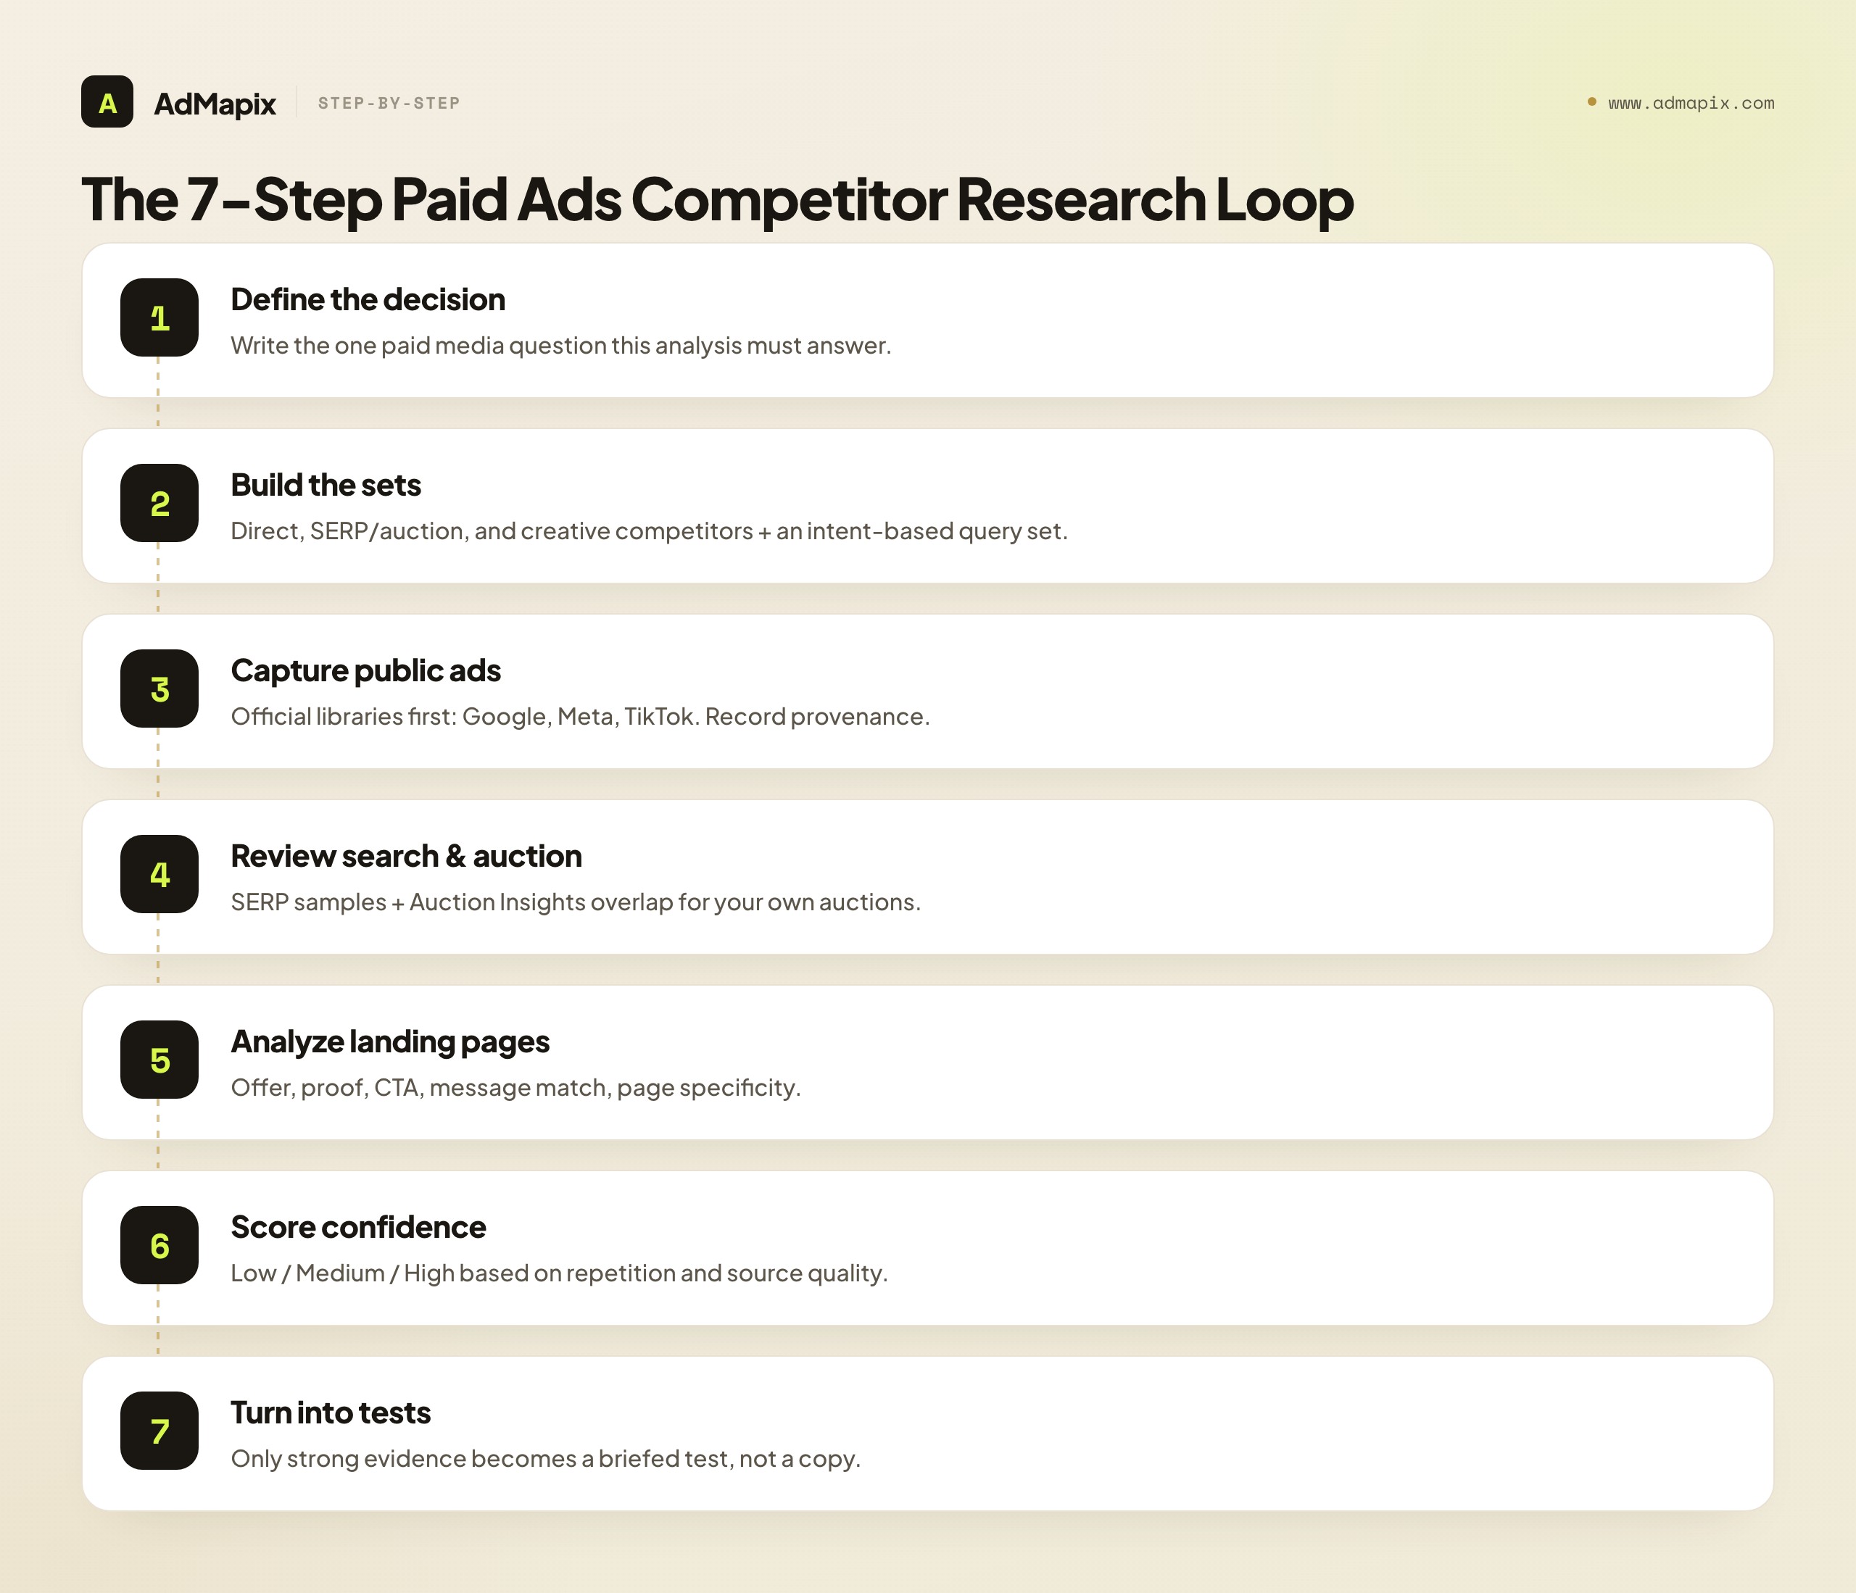Viewport: 1856px width, 1593px height.
Task: Select the 'Turn into tests' heading
Action: pyautogui.click(x=331, y=1412)
